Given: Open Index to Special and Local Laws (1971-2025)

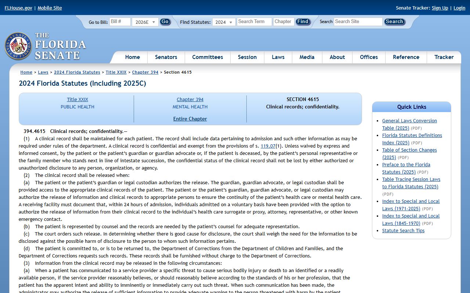Looking at the screenshot, I should 411,205.
